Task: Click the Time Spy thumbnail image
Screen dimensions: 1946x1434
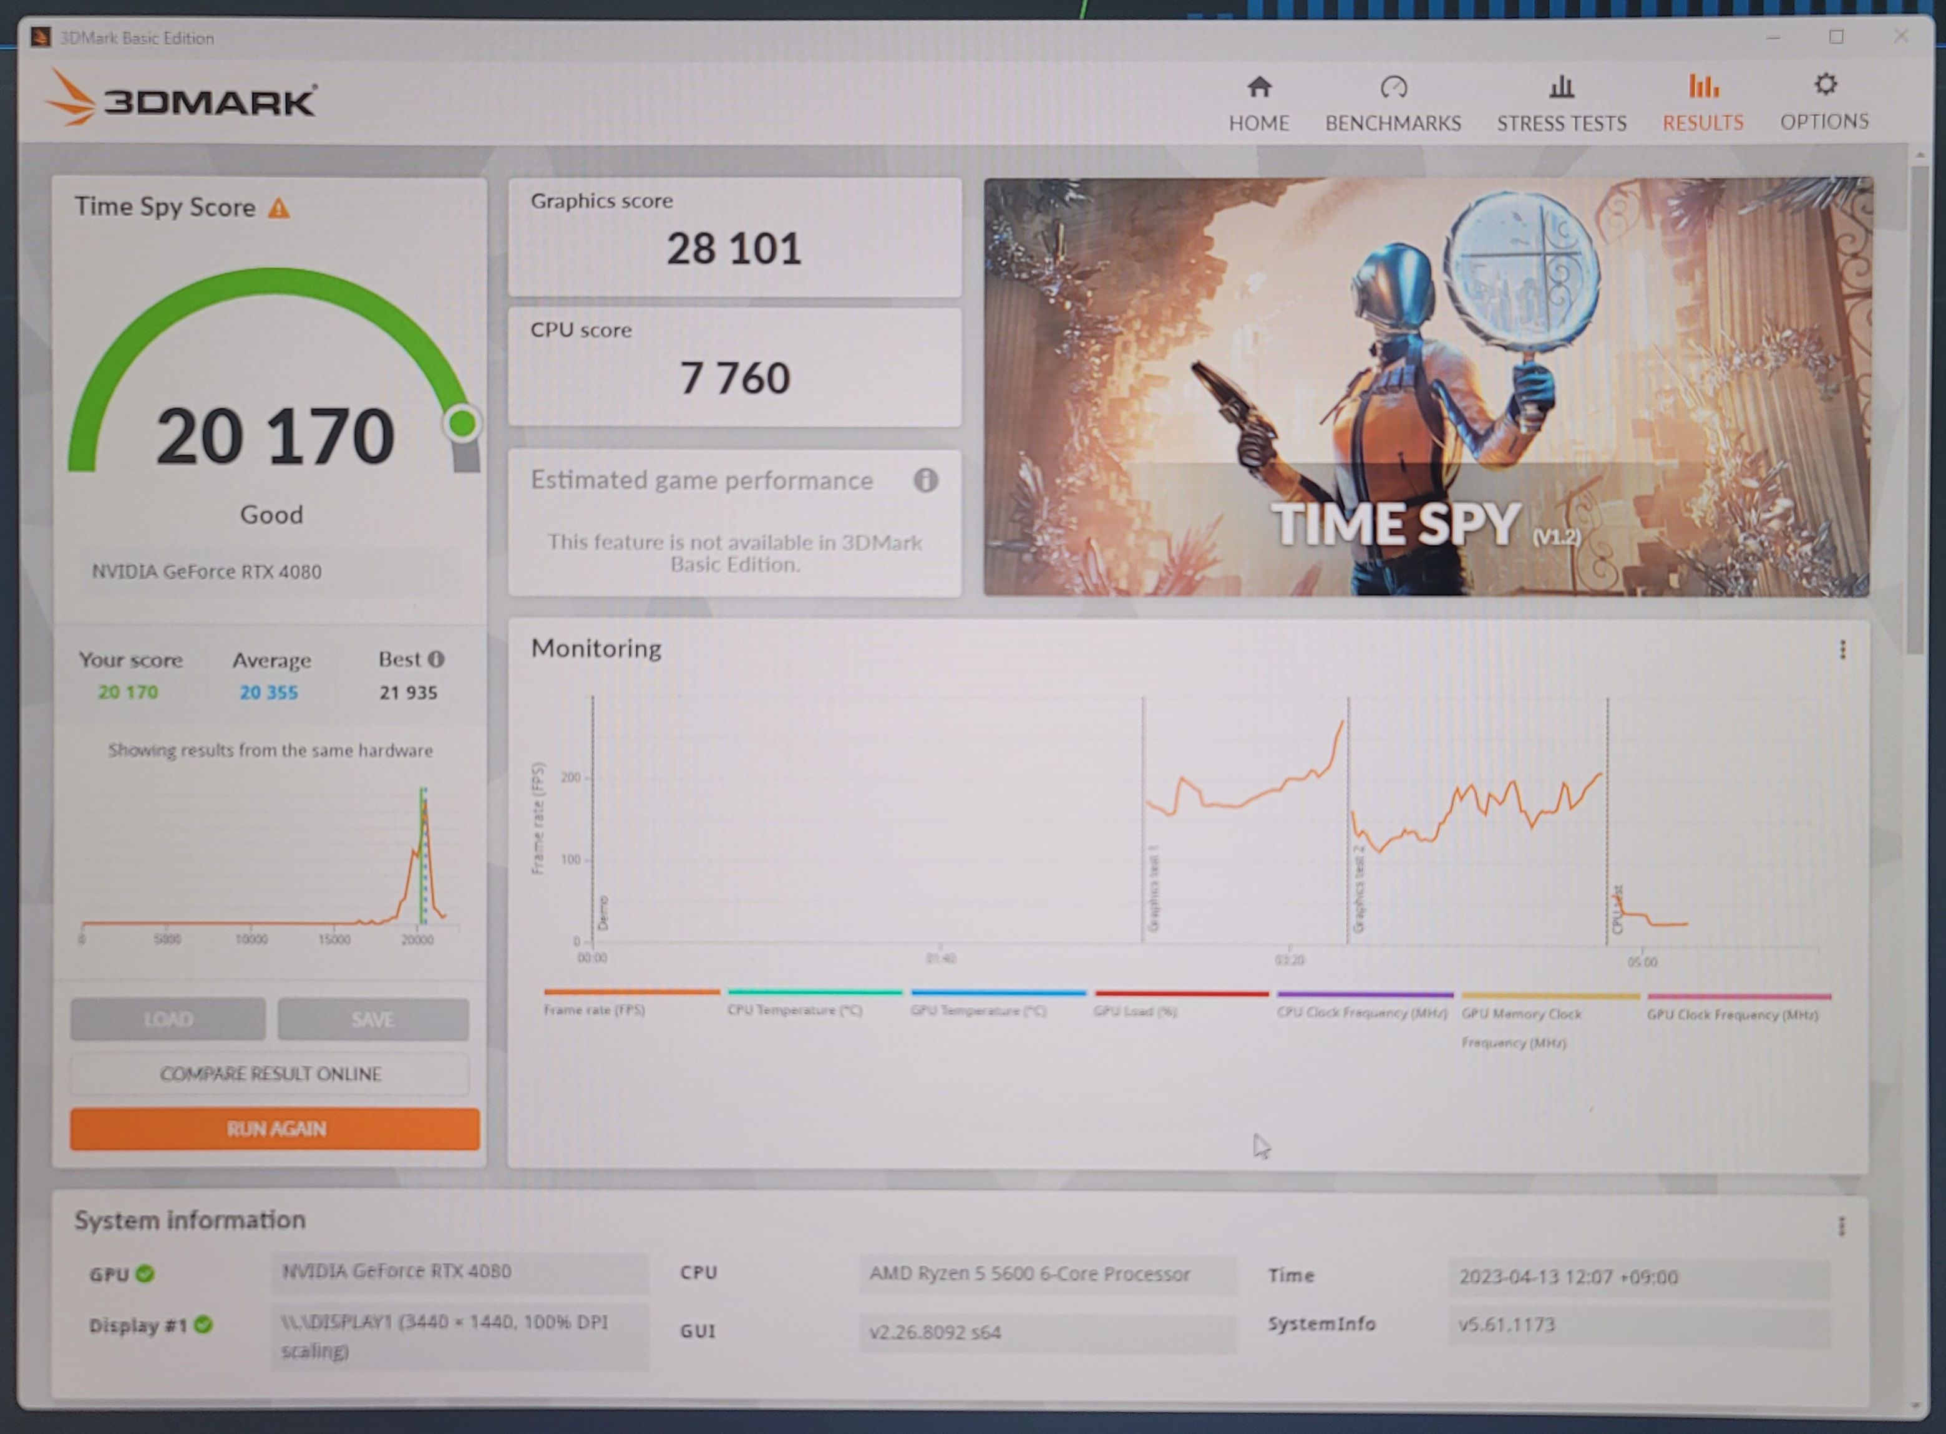Action: click(x=1427, y=387)
